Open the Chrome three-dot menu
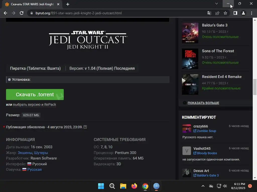Viewport: 257px width, 192px height. 251,13
